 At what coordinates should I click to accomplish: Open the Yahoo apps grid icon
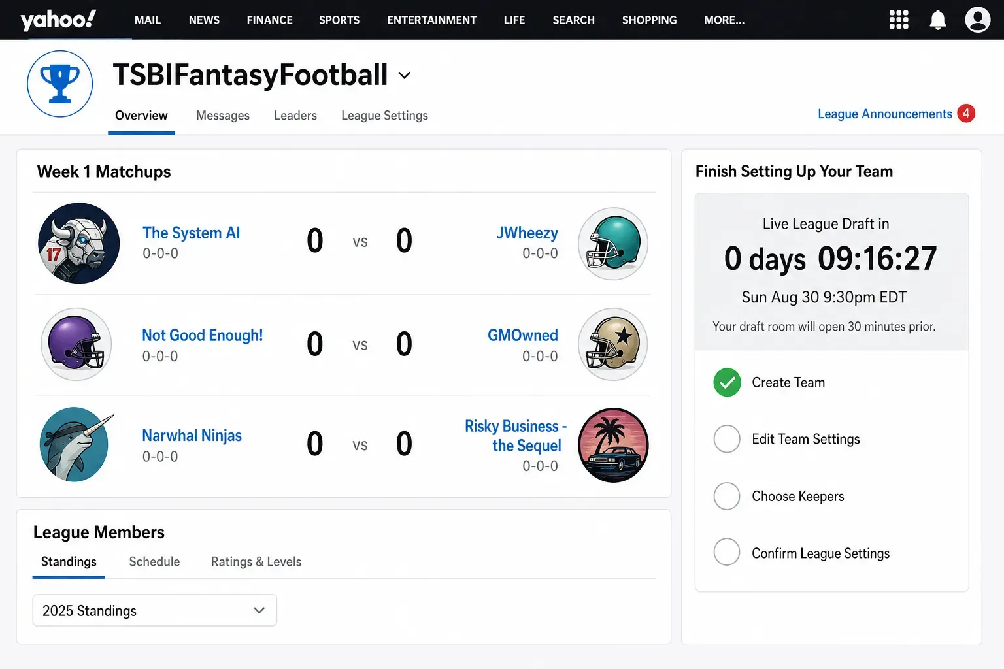pyautogui.click(x=899, y=20)
